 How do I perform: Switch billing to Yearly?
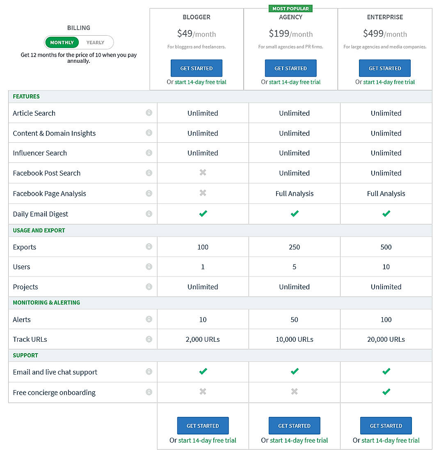pyautogui.click(x=95, y=42)
